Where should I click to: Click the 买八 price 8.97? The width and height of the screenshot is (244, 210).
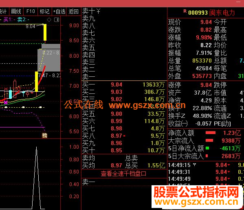pyautogui.click(x=117, y=136)
